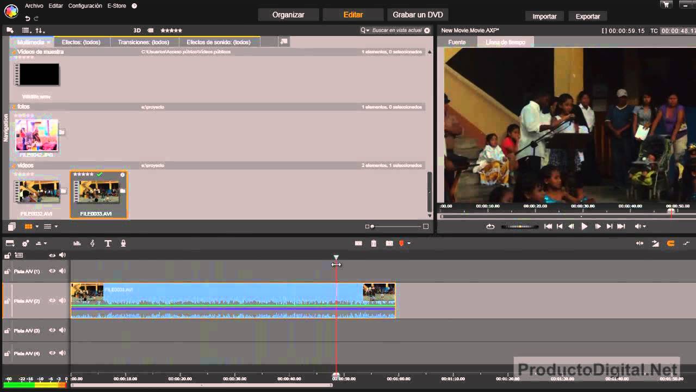Toggle visibility of Pista A/V (3)
696x392 pixels.
52,330
